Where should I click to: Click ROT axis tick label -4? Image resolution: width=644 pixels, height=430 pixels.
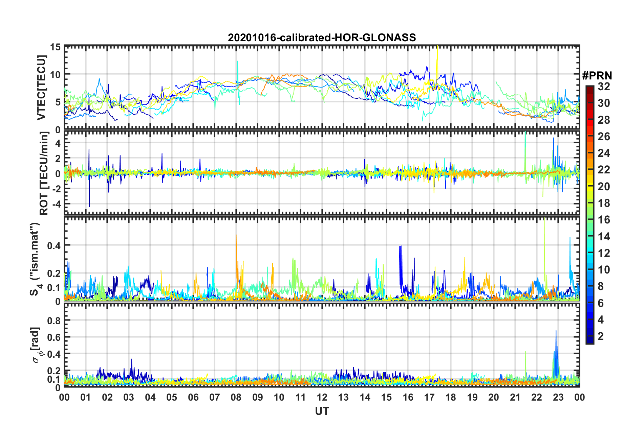click(56, 204)
